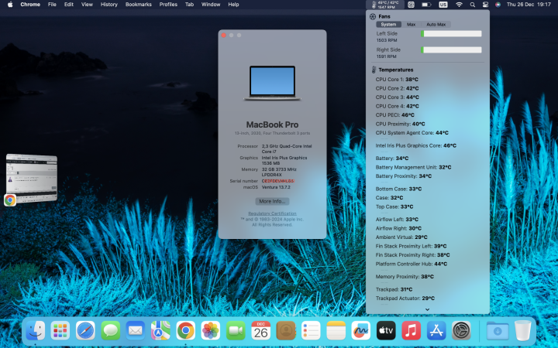This screenshot has width=558, height=348.
Task: Click the Right Side fan speed bar
Action: (451, 50)
